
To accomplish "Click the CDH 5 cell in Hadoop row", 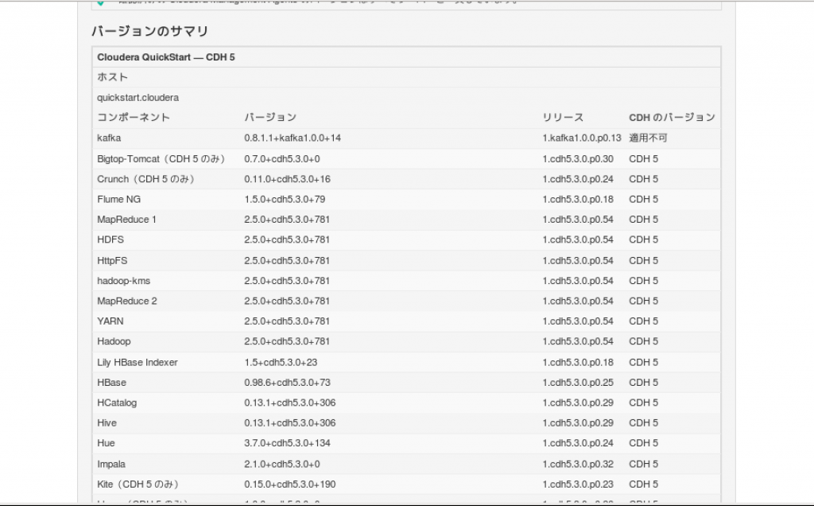I will click(x=644, y=342).
